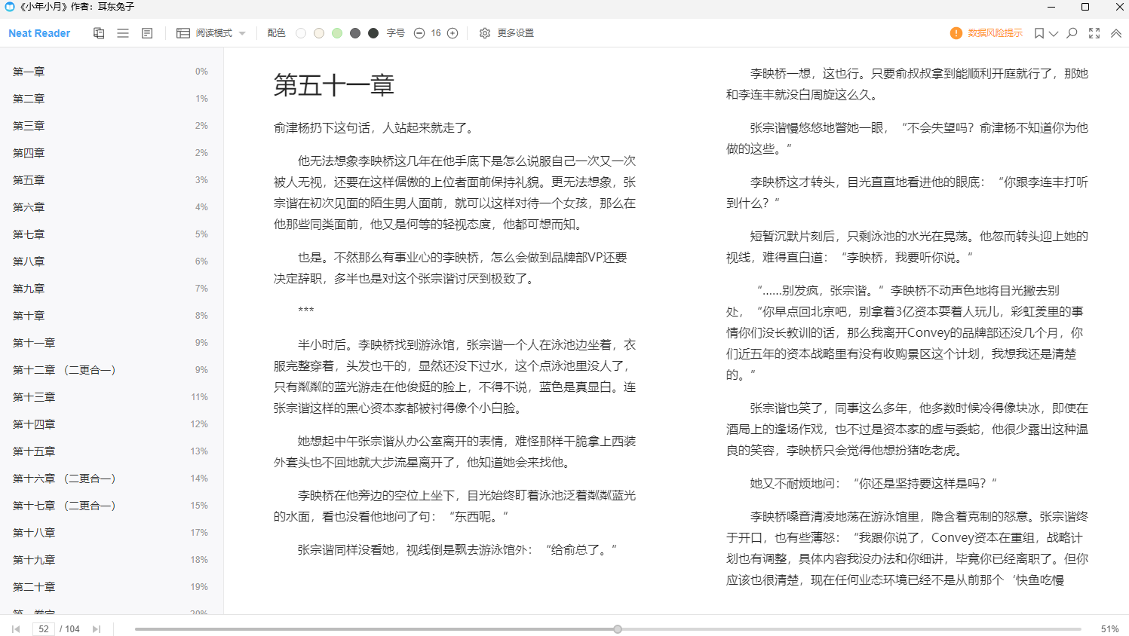Open the notes panel icon in toolbar
This screenshot has height=636, width=1129.
(x=147, y=33)
